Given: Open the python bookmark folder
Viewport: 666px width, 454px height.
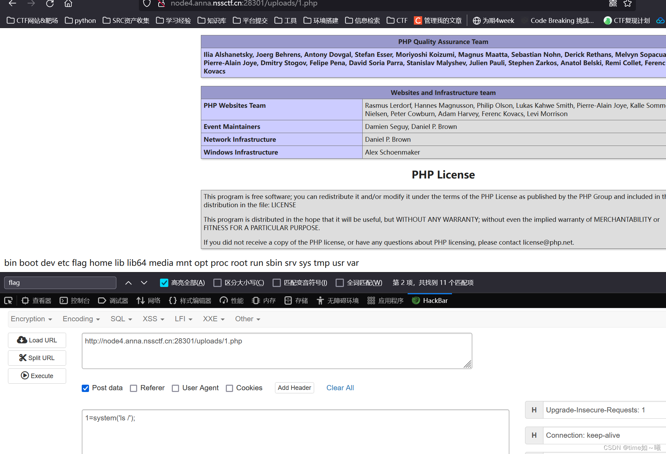Looking at the screenshot, I should click(x=80, y=20).
